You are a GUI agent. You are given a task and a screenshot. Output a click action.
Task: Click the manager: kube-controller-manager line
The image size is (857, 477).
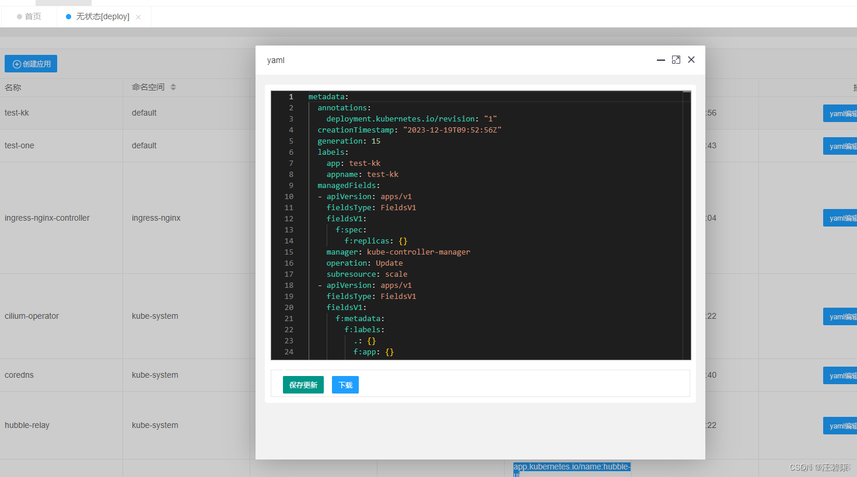coord(398,252)
